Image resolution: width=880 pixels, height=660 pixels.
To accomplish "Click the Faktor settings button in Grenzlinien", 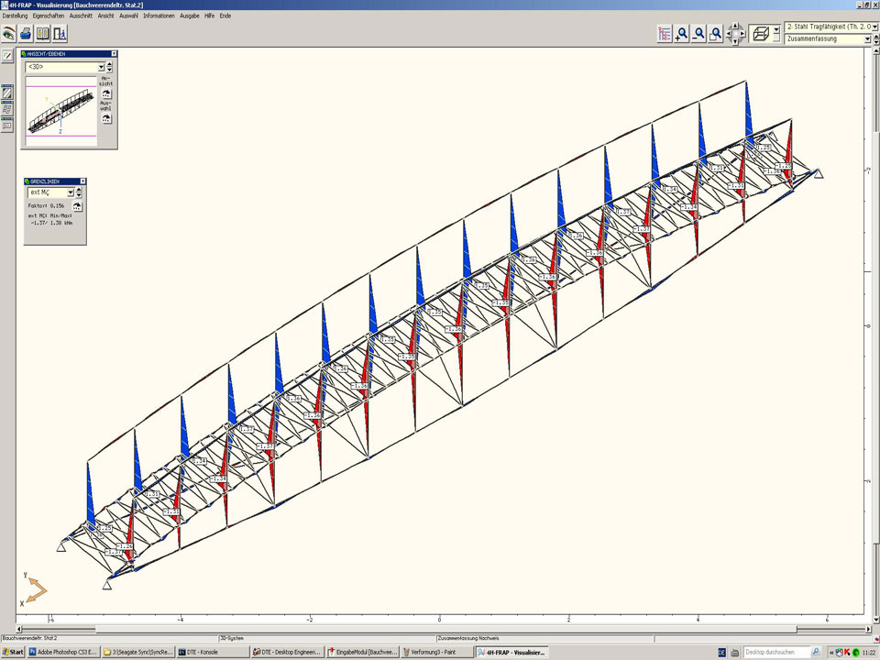I will pyautogui.click(x=77, y=207).
